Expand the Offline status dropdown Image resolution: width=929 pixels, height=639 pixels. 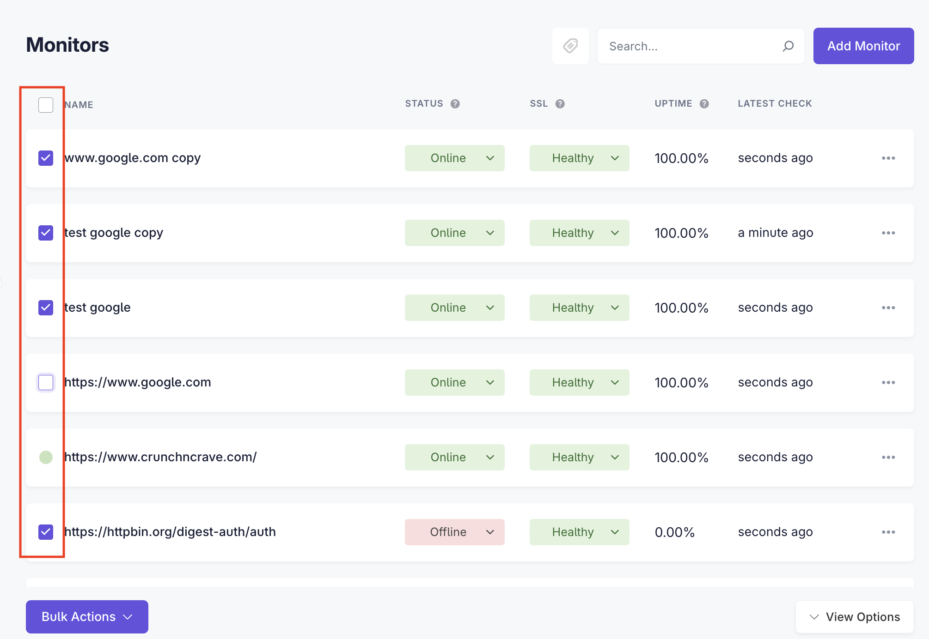(455, 532)
